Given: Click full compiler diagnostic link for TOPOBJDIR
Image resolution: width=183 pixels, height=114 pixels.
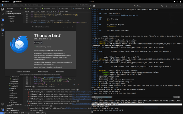Looking at the screenshot, I should click(77, 108).
